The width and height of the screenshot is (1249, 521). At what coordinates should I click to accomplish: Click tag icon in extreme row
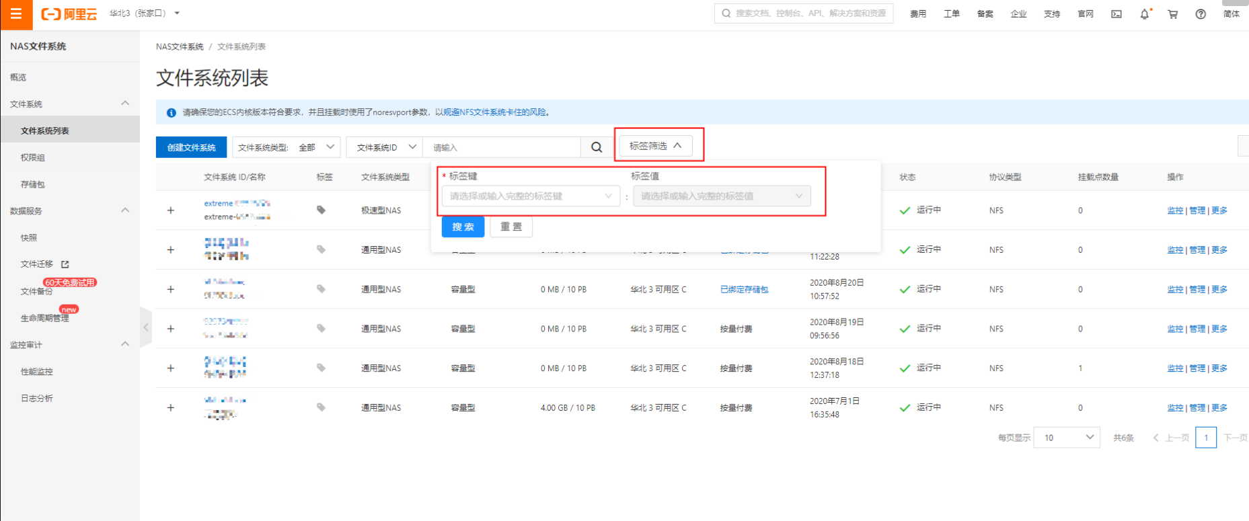(321, 210)
